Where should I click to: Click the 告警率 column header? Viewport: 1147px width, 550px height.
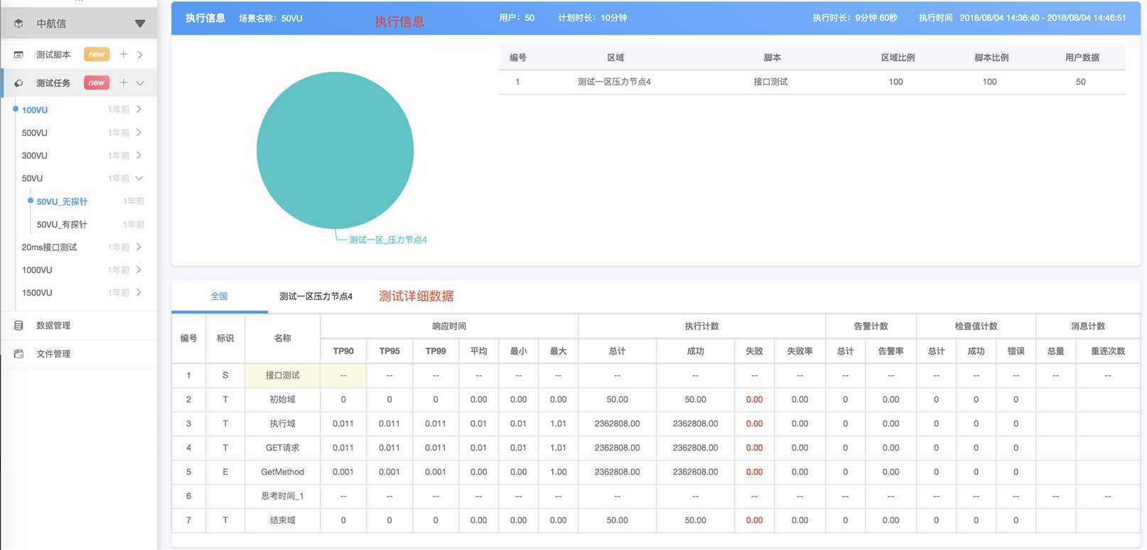891,351
